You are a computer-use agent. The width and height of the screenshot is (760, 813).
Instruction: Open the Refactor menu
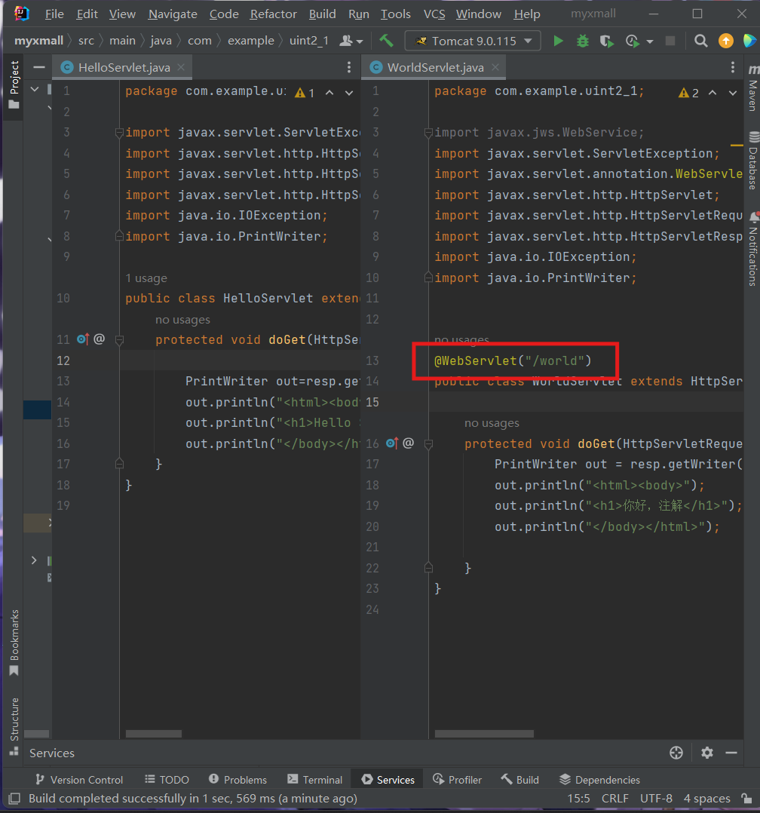point(273,14)
